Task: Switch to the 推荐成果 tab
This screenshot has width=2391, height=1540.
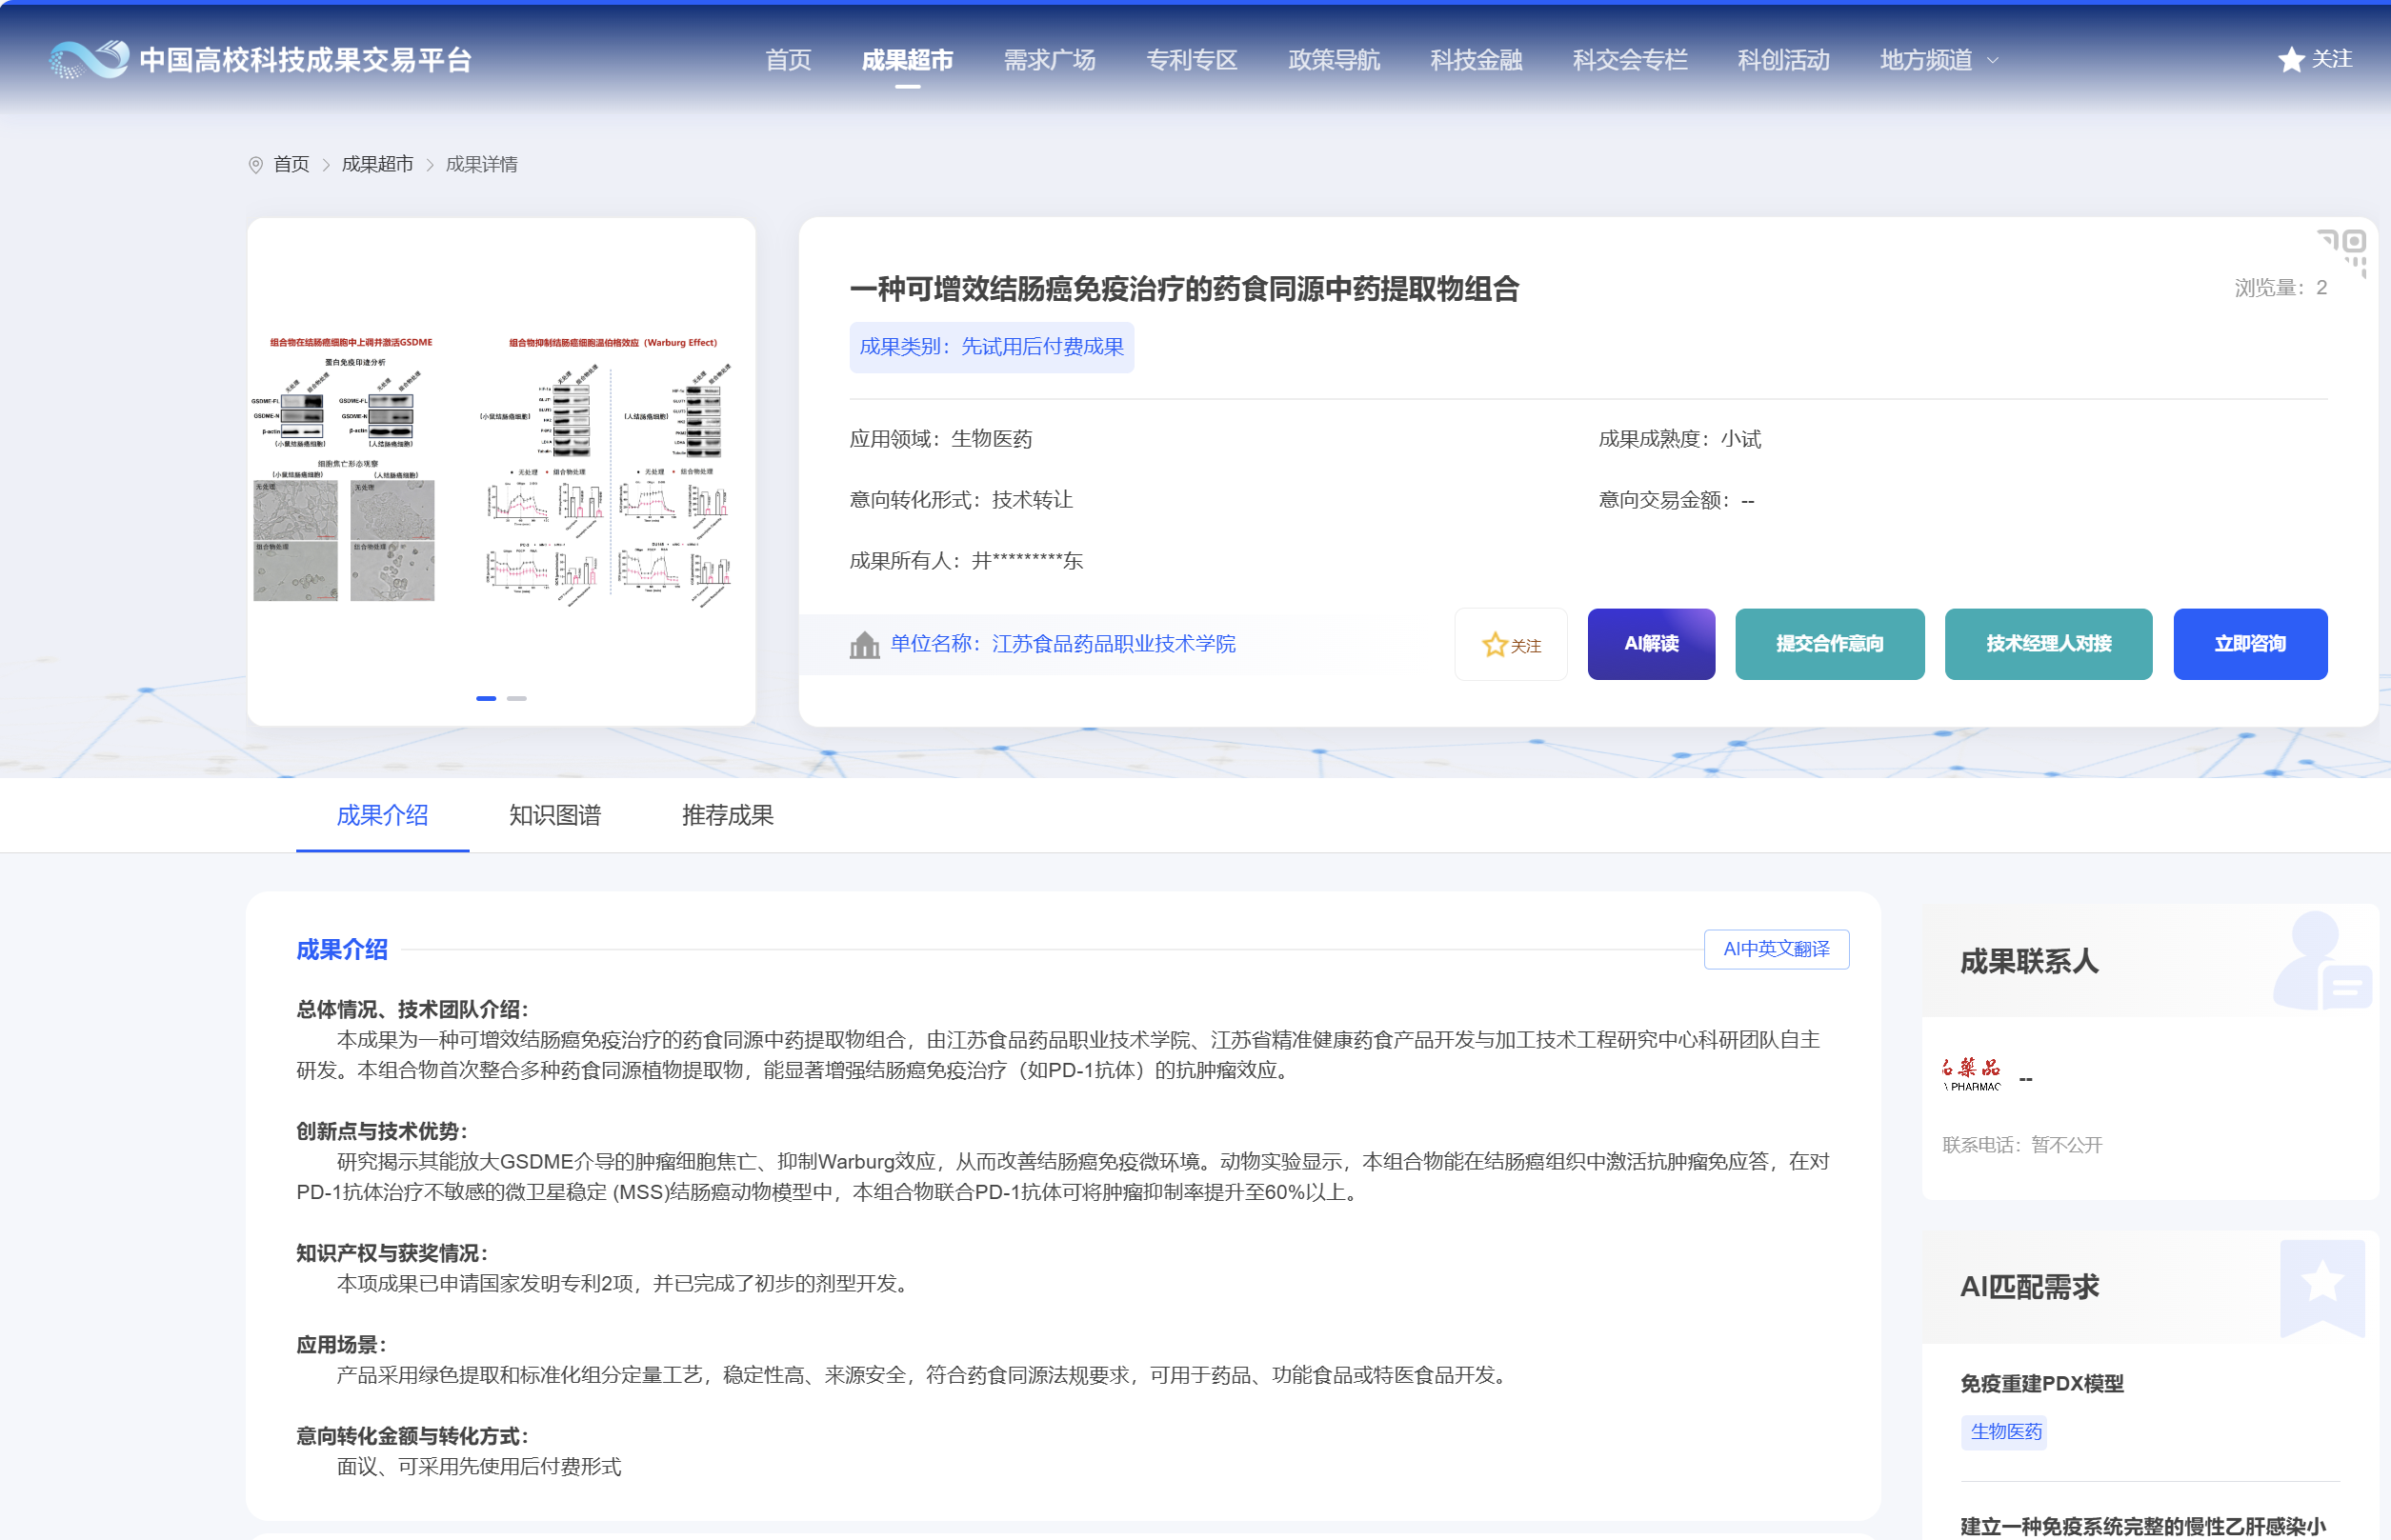Action: (727, 815)
